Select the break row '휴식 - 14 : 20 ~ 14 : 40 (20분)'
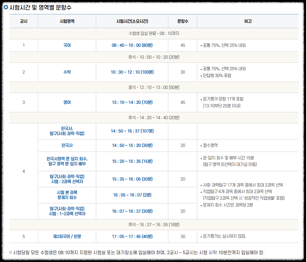The width and height of the screenshot is (306, 262). (154, 118)
